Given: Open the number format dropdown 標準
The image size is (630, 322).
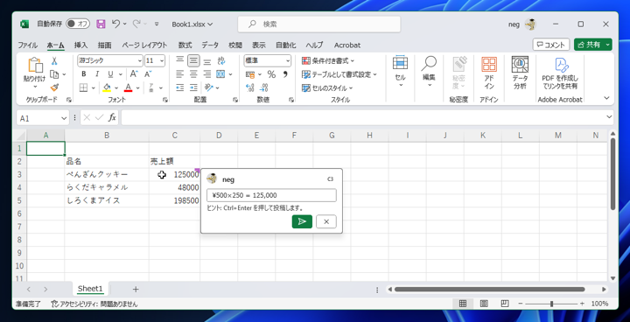Looking at the screenshot, I should pos(288,61).
